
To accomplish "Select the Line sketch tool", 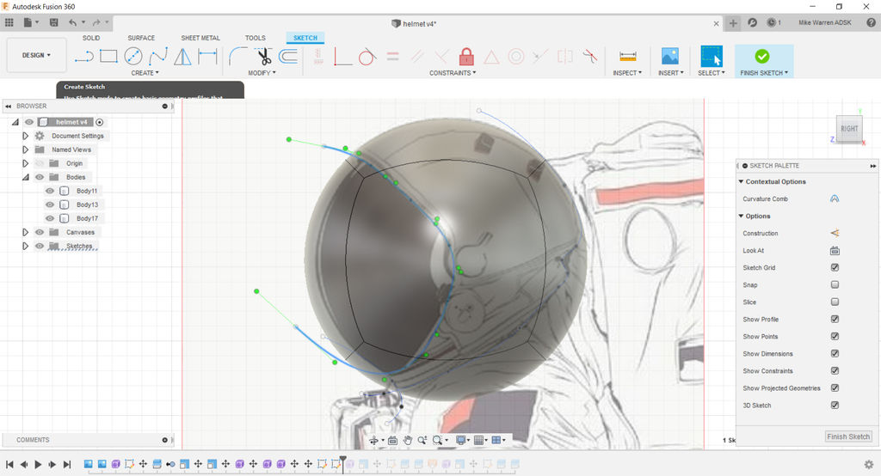I will point(83,57).
